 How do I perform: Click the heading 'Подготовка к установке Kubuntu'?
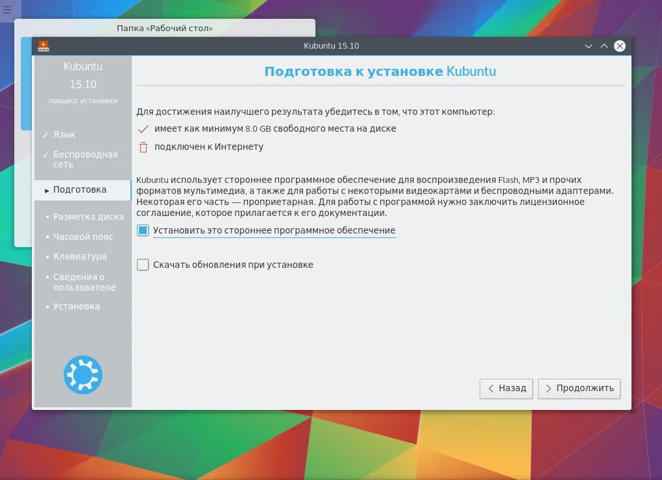click(x=380, y=71)
